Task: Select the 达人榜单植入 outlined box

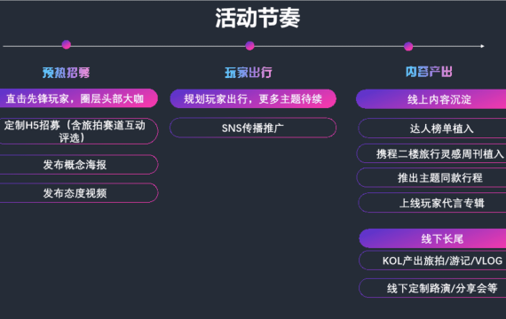Action: 432,128
